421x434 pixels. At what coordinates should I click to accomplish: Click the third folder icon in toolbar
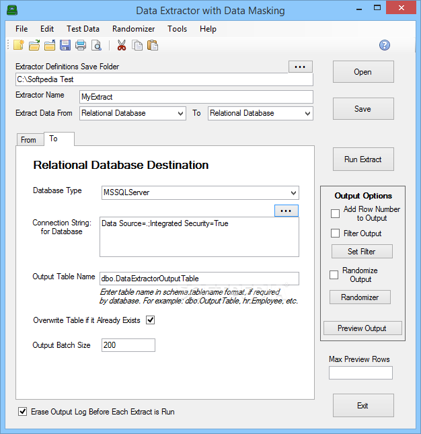click(x=50, y=45)
